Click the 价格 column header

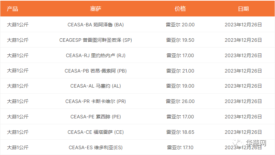click(180, 9)
